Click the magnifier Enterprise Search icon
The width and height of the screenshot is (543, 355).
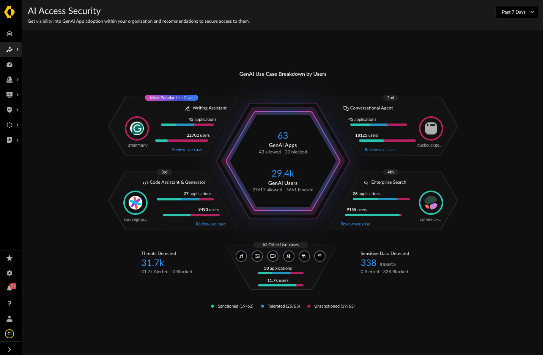[366, 183]
